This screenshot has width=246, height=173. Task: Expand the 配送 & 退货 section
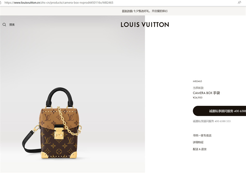click(x=200, y=149)
